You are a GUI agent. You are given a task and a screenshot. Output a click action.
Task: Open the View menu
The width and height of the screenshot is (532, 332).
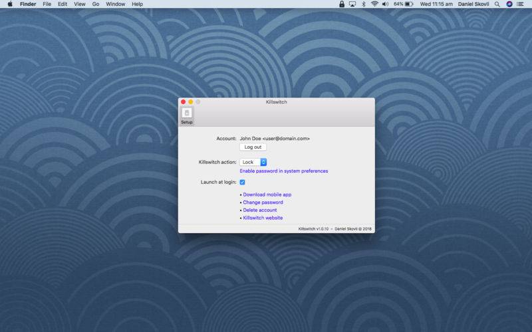coord(80,4)
